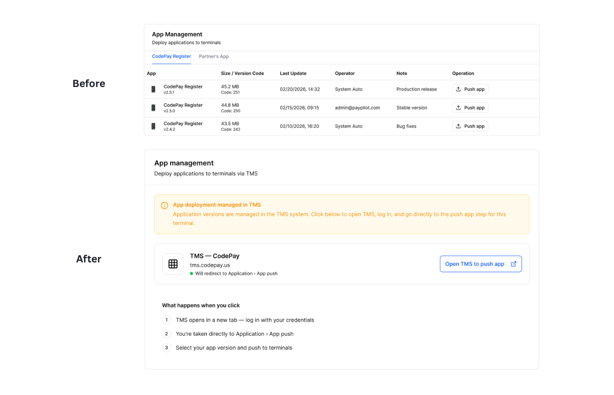Click step 3 about selecting app version
This screenshot has height=395, width=614.
(x=234, y=348)
